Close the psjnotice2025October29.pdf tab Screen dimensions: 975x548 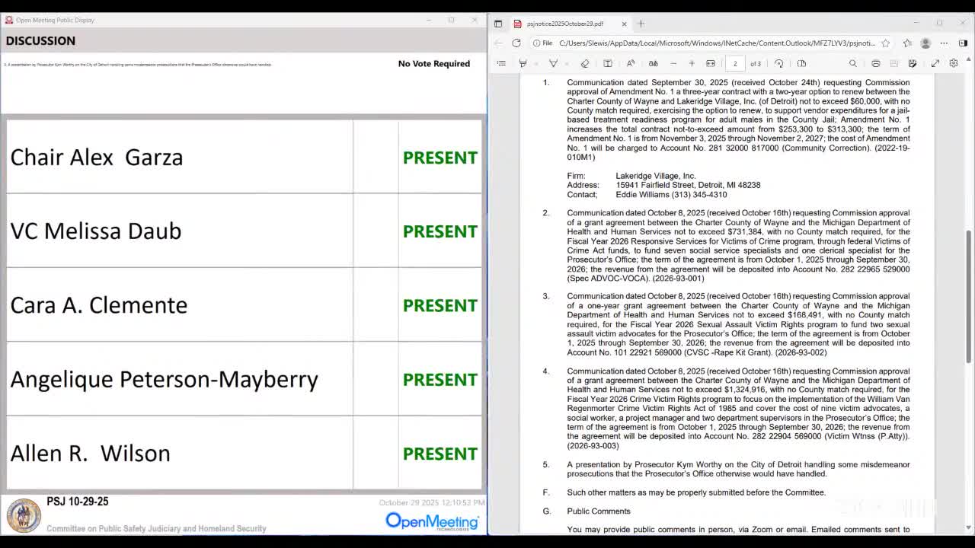point(624,24)
